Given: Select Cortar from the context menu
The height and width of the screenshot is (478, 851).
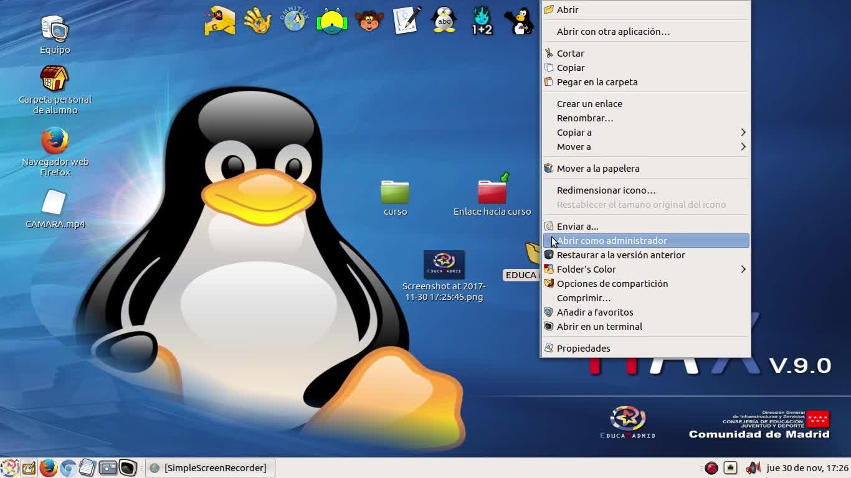Looking at the screenshot, I should coord(646,54).
